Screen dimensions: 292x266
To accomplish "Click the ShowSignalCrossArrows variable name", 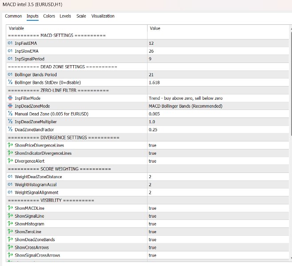I will tap(37, 255).
